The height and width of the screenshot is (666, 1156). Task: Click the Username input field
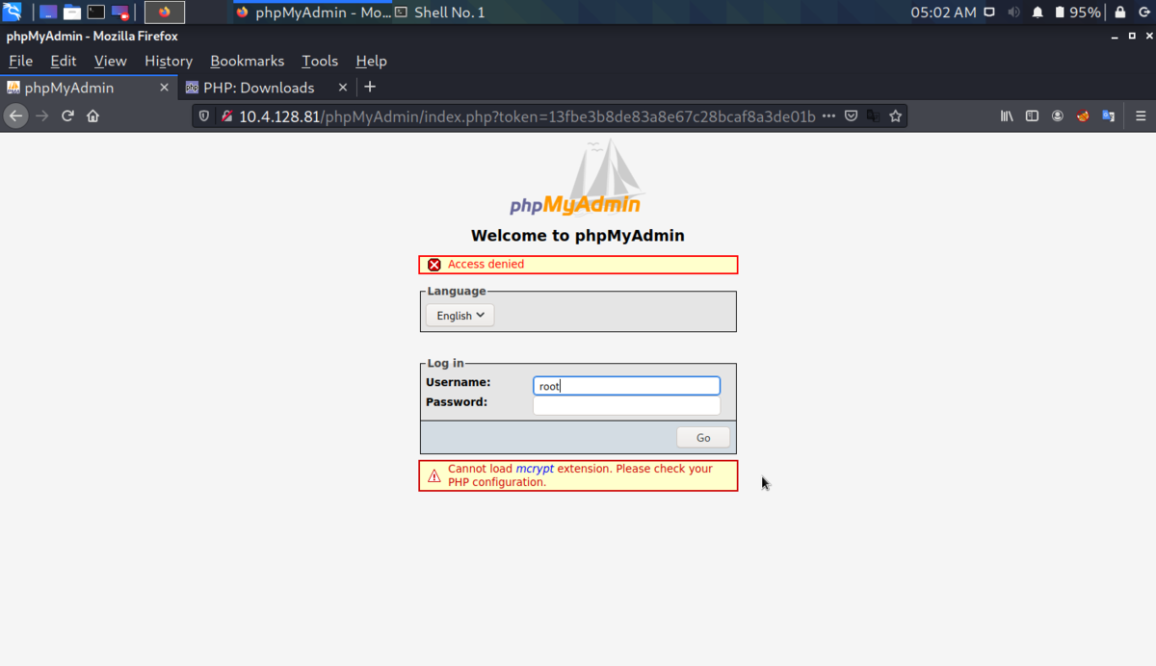[x=626, y=386]
